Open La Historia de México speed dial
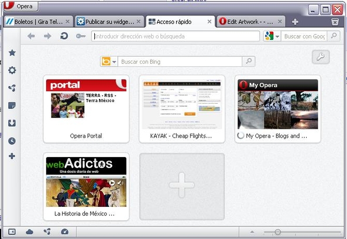 point(86,186)
